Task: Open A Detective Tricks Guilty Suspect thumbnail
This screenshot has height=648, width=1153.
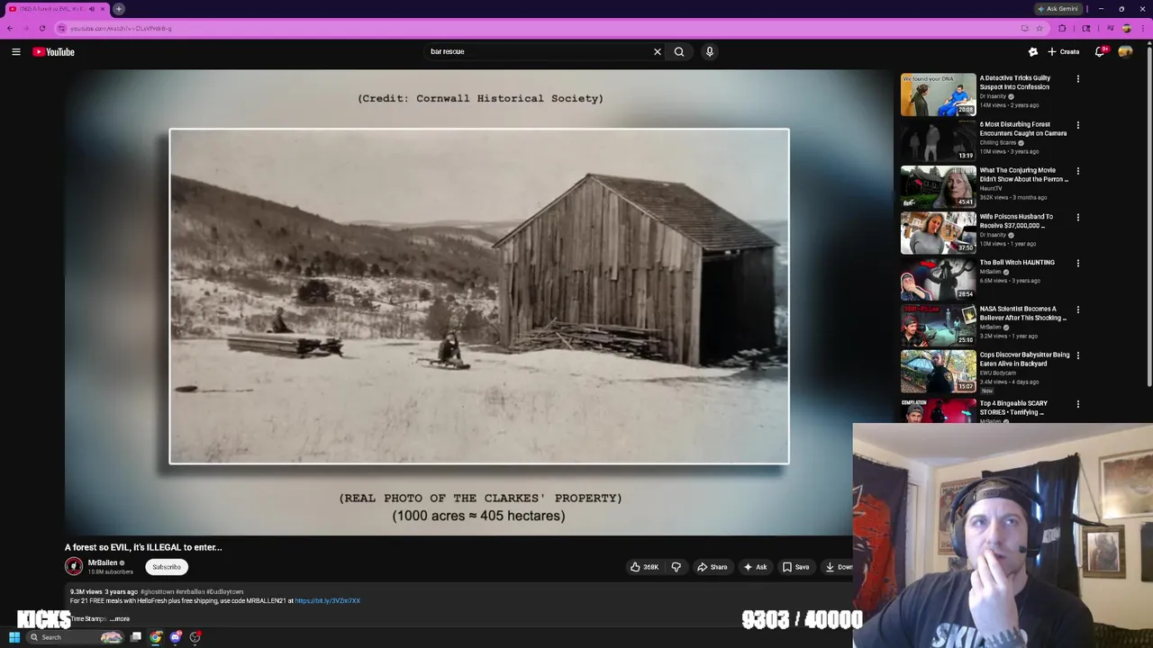Action: tap(938, 94)
